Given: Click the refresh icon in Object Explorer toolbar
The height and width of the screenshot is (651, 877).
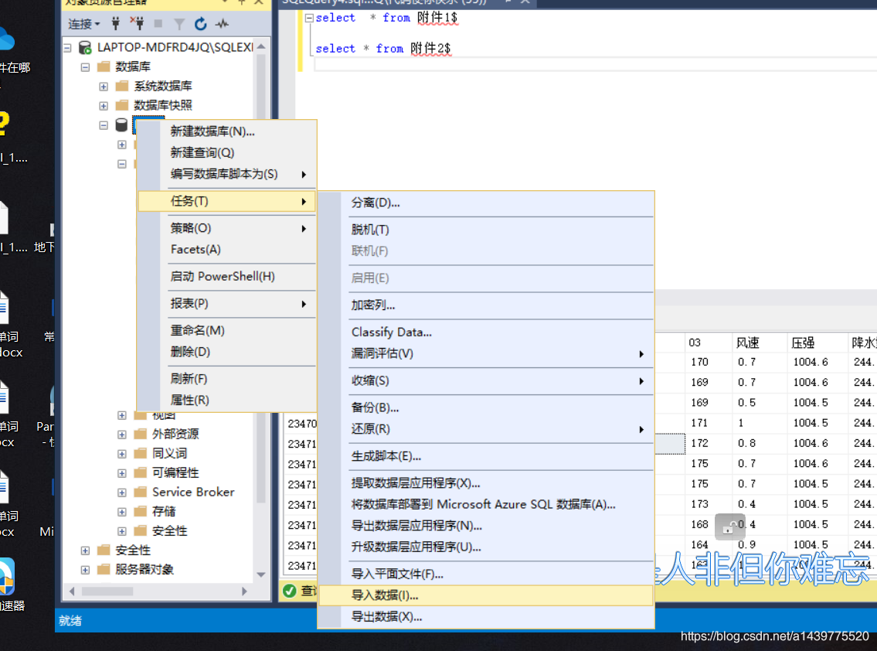Looking at the screenshot, I should (200, 23).
